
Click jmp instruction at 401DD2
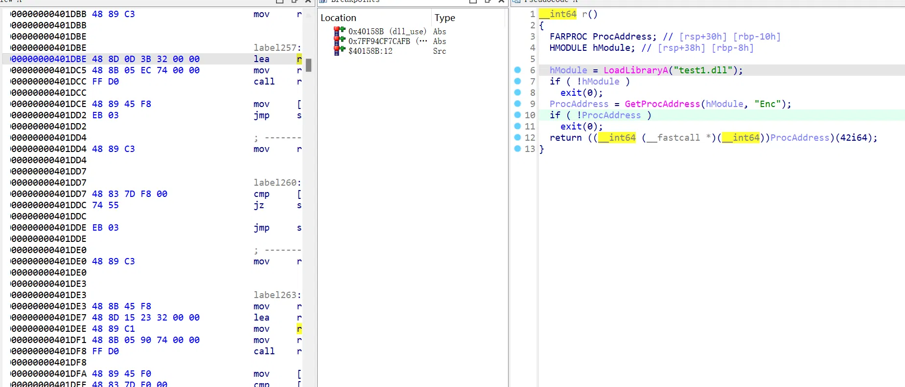coord(261,115)
